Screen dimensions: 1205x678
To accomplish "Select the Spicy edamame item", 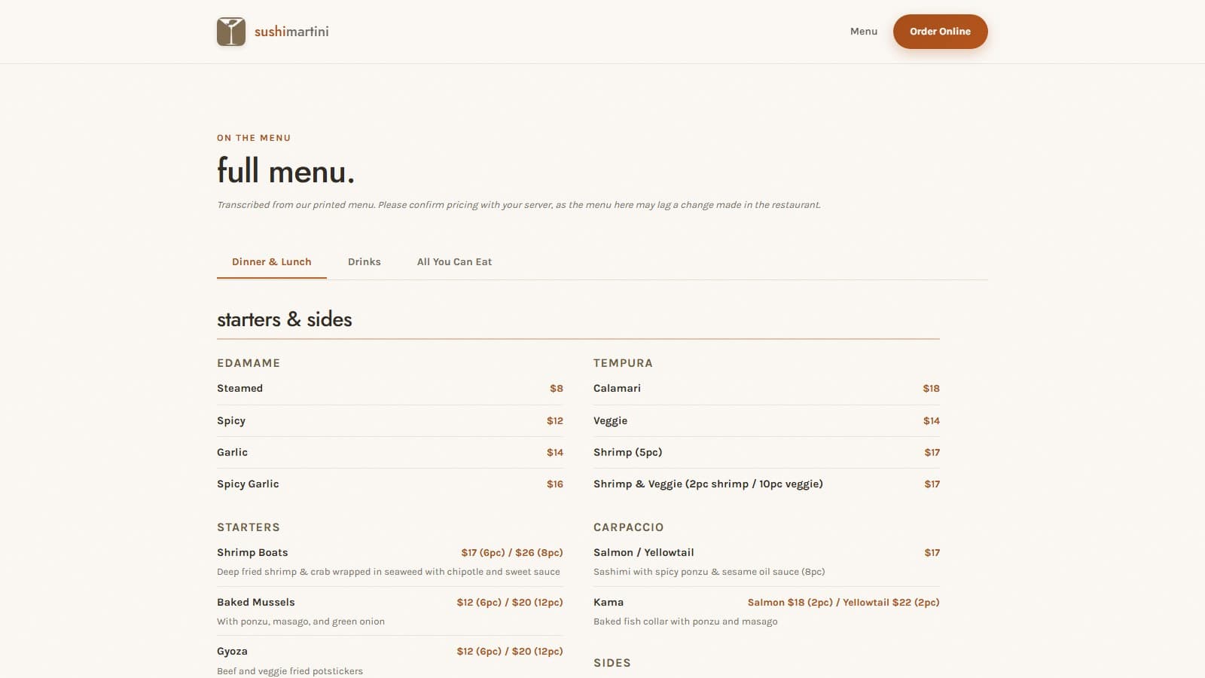I will 231,421.
